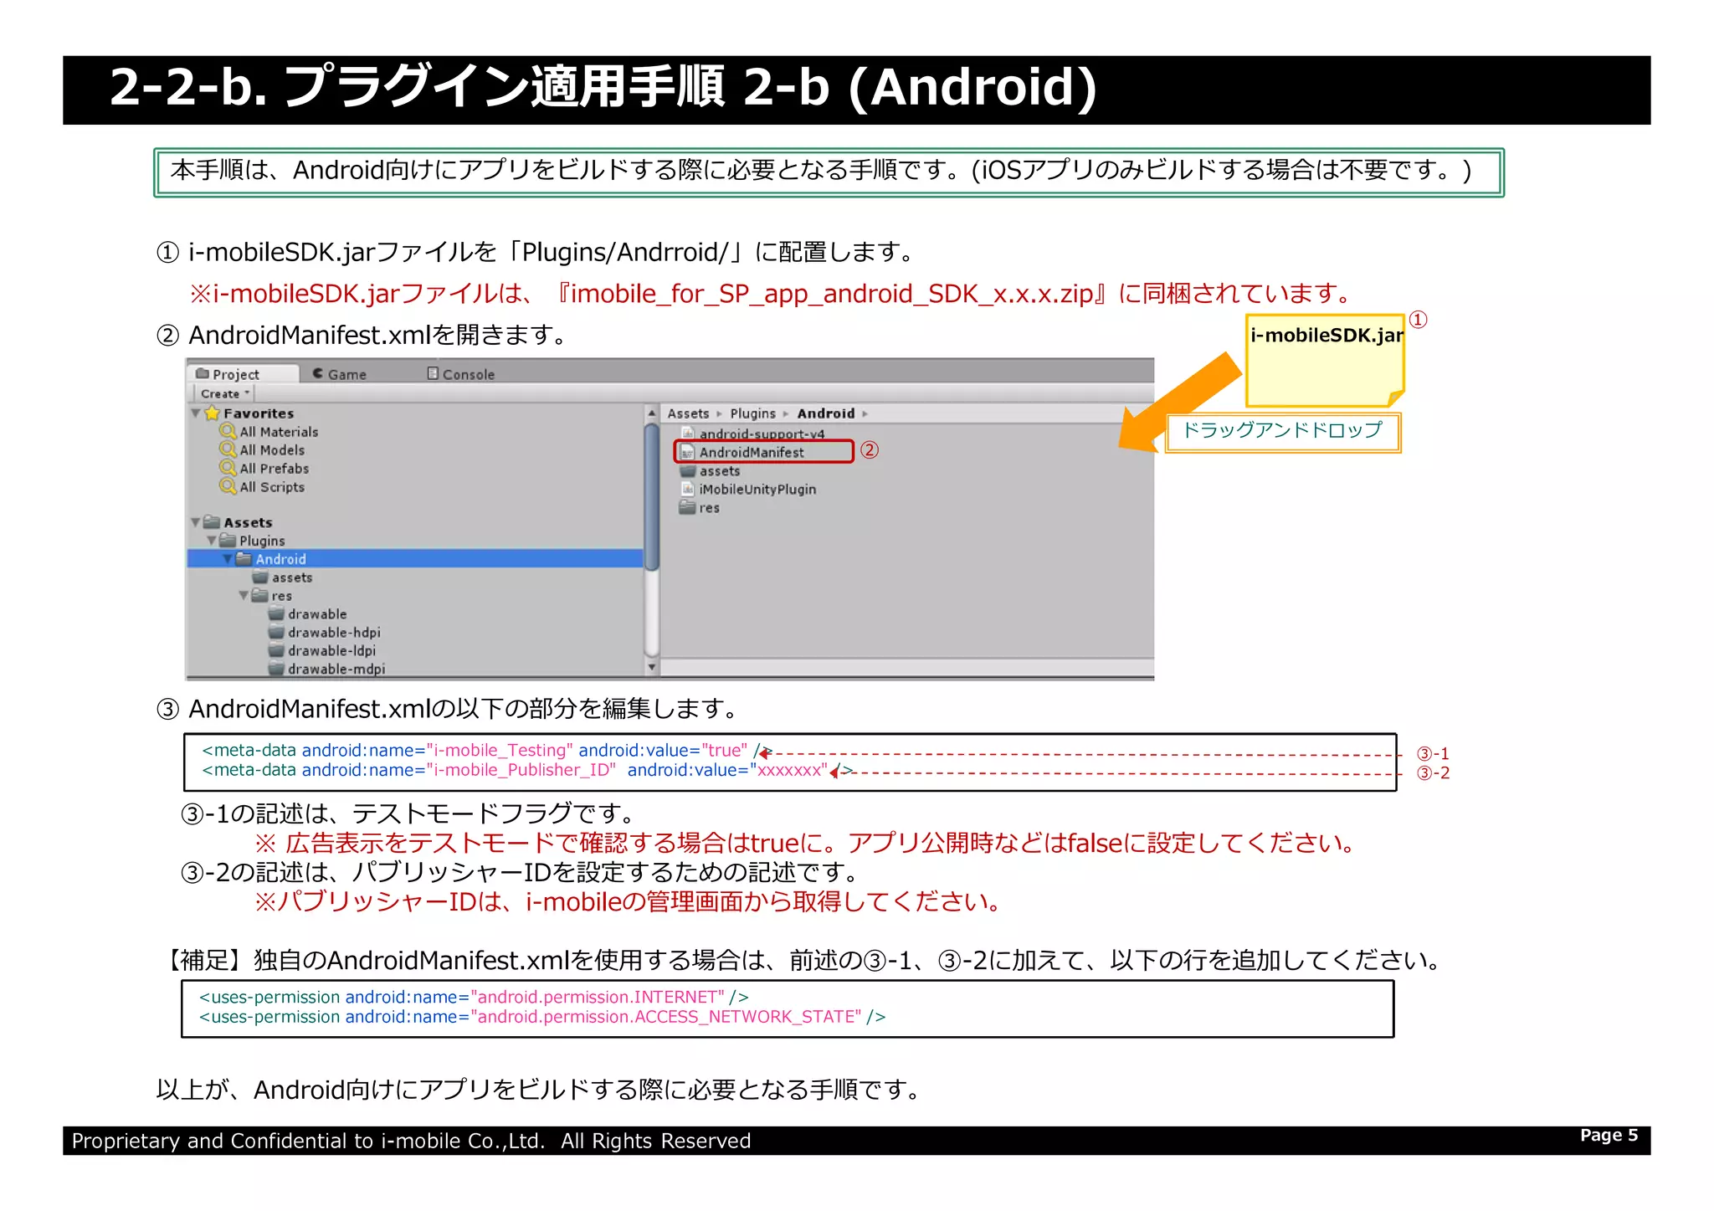Click the Console tab icon
Viewport: 1714px width, 1211px height.
point(433,373)
